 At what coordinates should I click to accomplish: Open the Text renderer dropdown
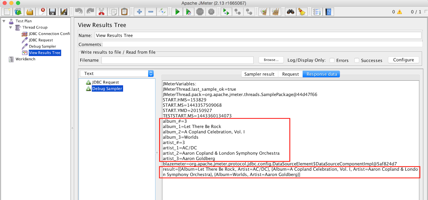pos(117,74)
